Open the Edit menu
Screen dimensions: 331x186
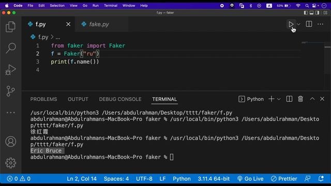pos(41,6)
